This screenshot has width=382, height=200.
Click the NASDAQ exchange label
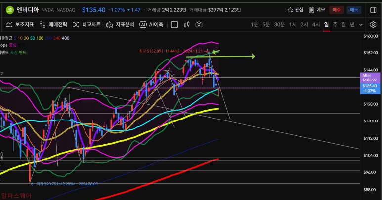pyautogui.click(x=66, y=10)
